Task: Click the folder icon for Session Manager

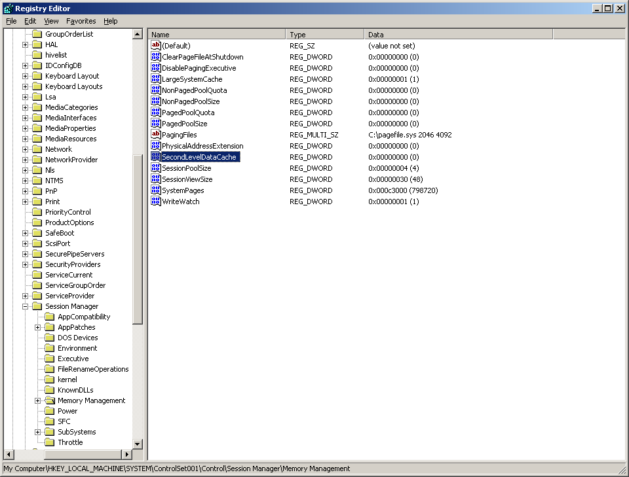Action: point(37,306)
